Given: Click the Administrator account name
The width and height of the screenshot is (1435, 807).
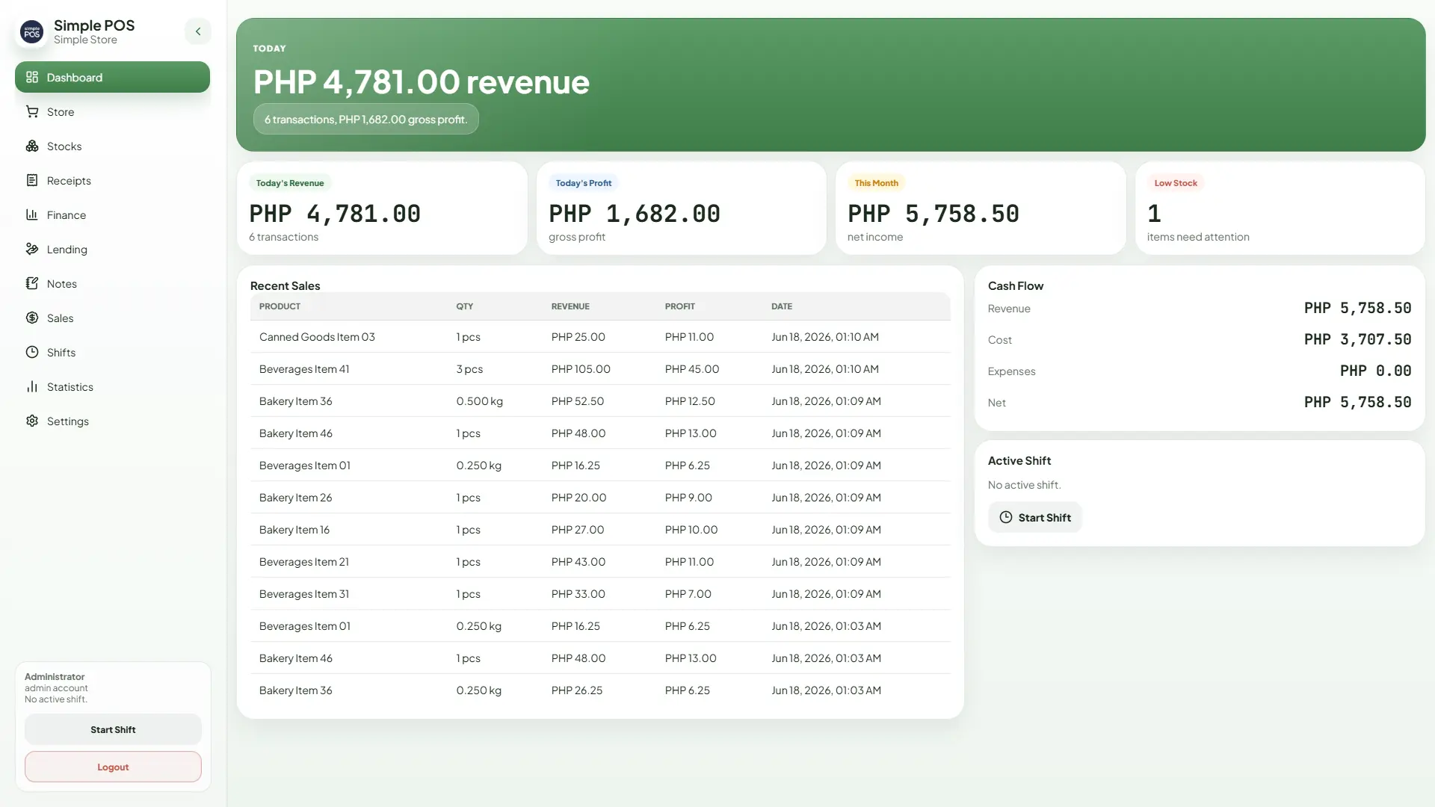Looking at the screenshot, I should 55,677.
